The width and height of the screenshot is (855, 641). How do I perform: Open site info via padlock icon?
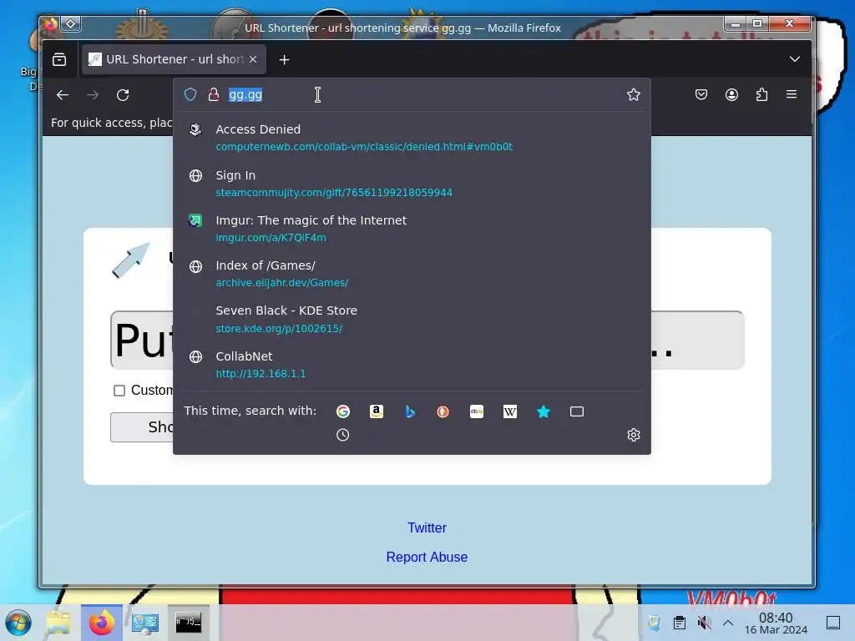point(214,95)
